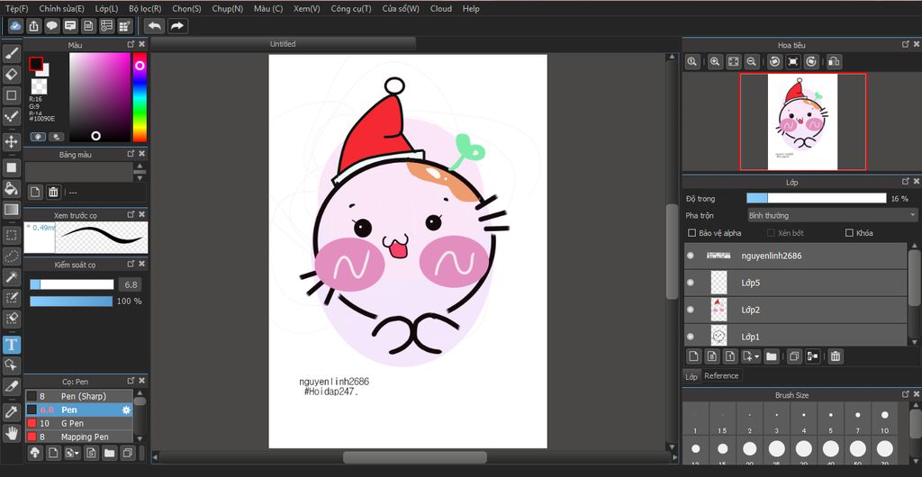Select the Lasso selection tool
The image size is (922, 477).
click(11, 256)
